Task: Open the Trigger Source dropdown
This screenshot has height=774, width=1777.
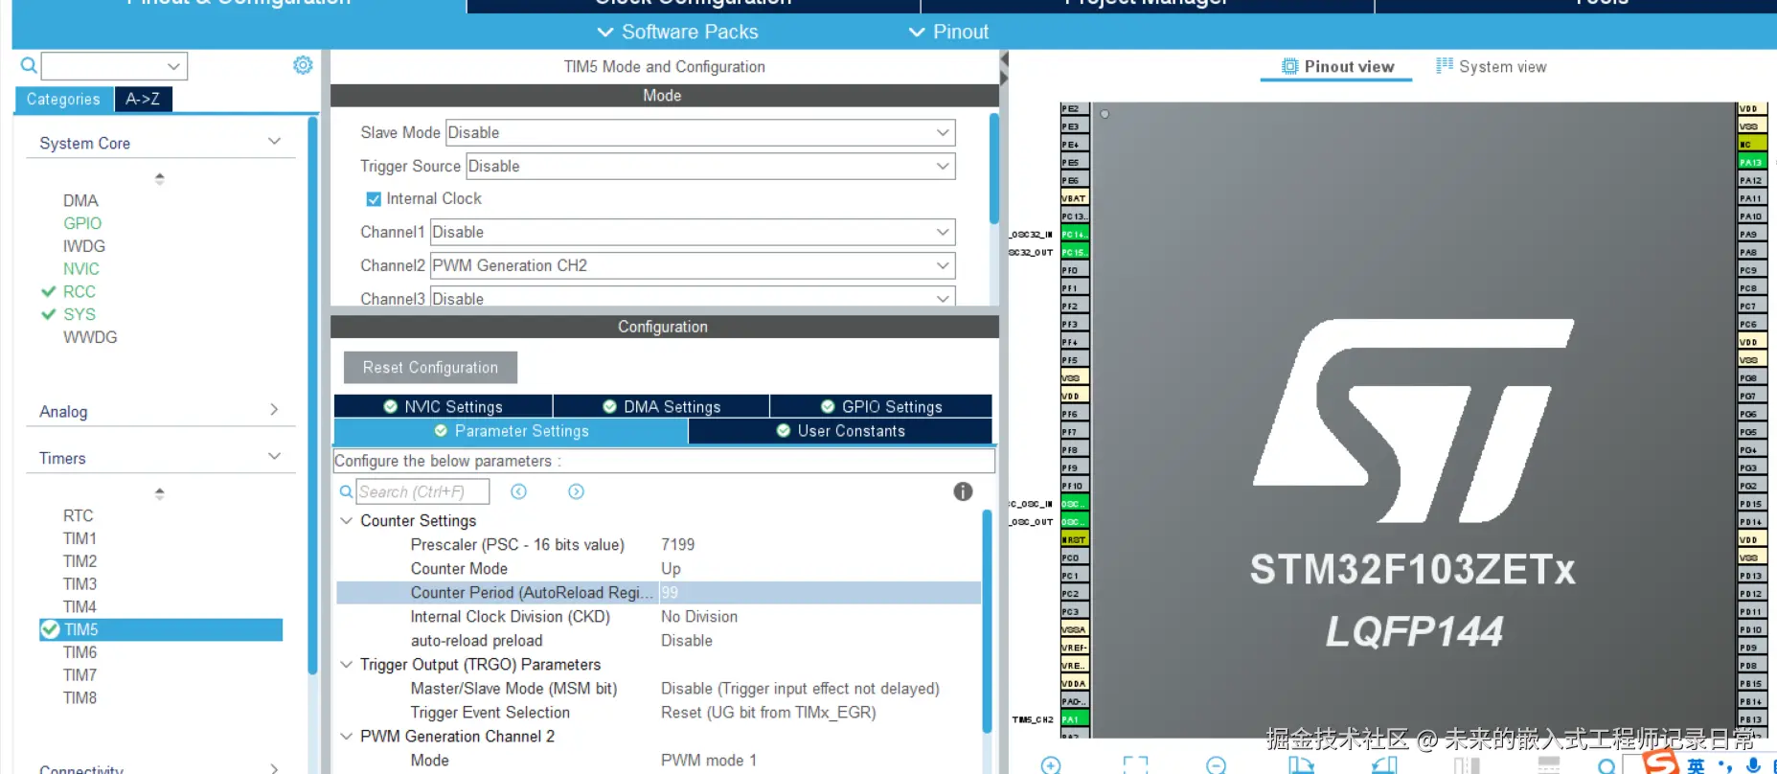Action: [x=711, y=166]
